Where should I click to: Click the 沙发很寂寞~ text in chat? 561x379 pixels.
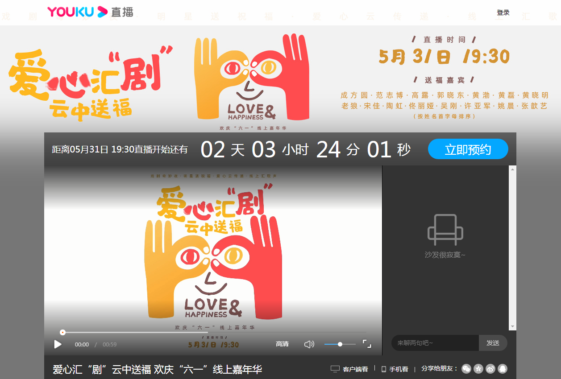click(x=445, y=255)
